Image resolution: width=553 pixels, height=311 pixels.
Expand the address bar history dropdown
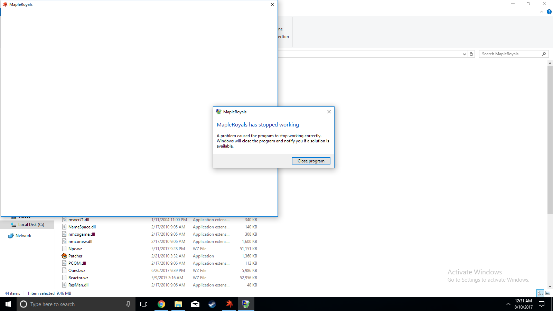(464, 54)
